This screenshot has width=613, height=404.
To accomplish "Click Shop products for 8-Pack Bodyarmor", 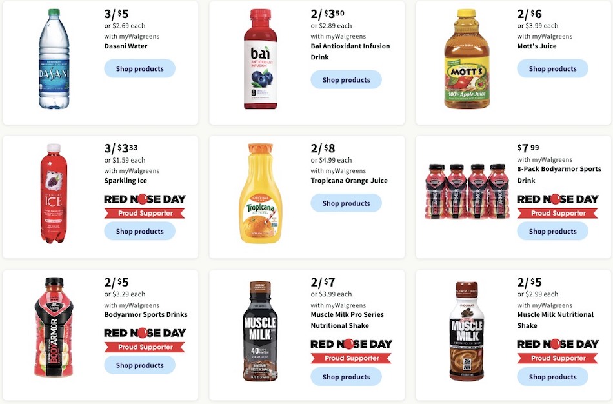I will coord(552,231).
